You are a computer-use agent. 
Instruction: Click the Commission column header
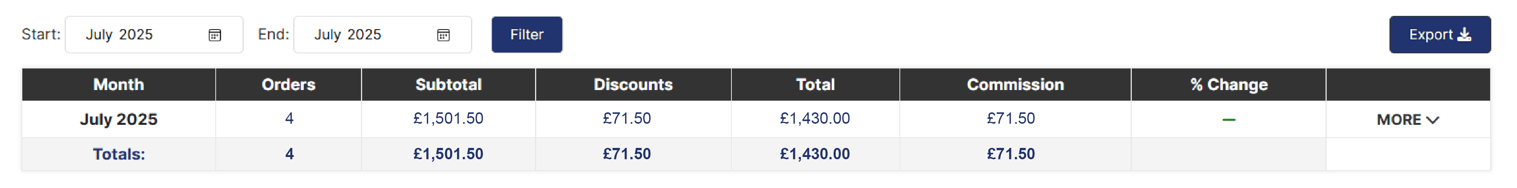point(1015,84)
